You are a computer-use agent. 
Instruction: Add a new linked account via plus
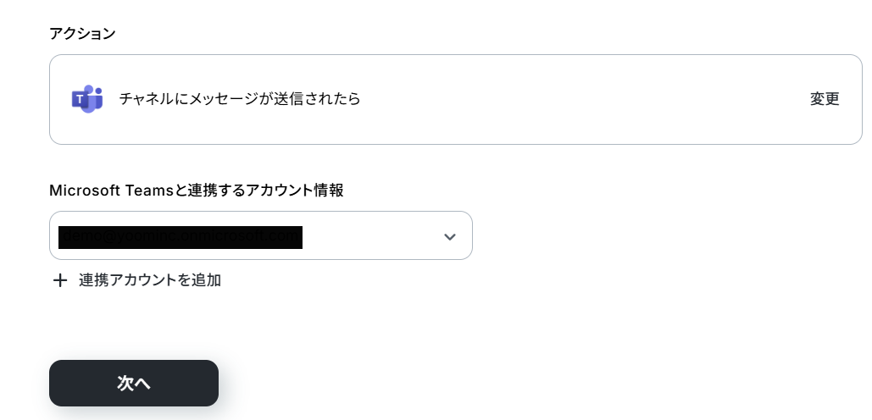(x=59, y=280)
